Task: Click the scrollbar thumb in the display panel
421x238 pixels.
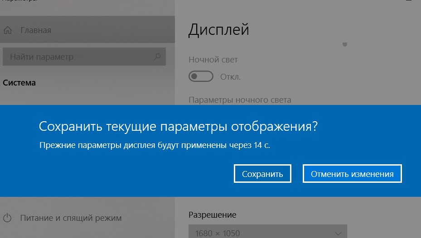Action: 345,44
